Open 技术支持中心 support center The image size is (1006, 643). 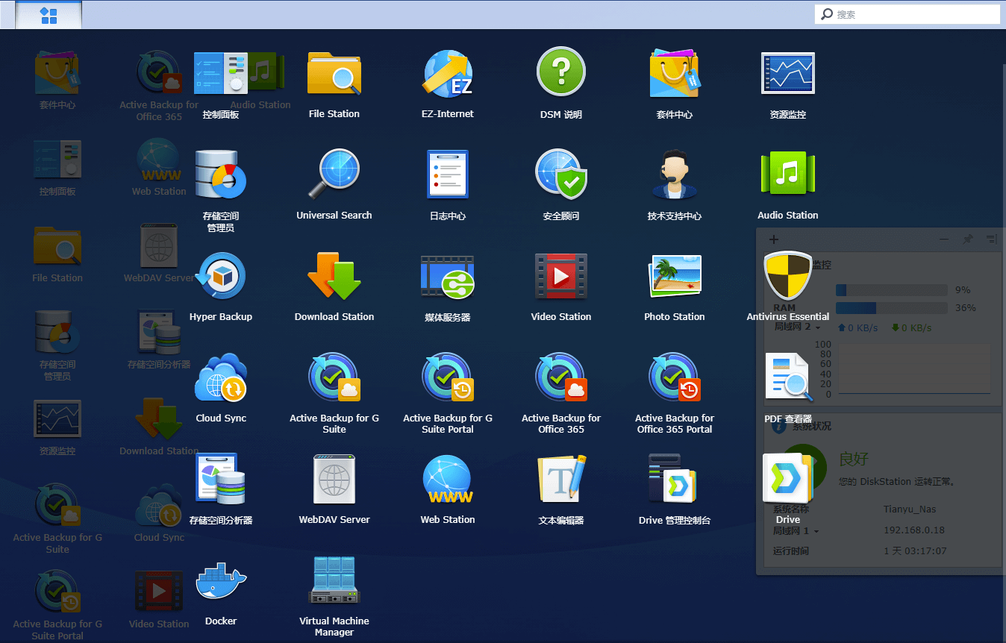click(x=675, y=175)
